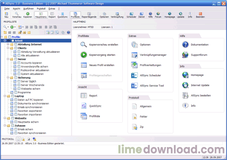Click the Vorschau toolbar icon
This screenshot has width=227, height=160.
click(16, 14)
